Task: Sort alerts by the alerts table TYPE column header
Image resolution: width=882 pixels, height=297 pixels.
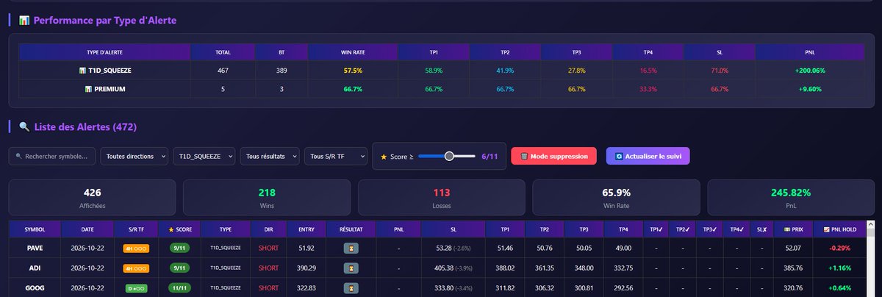Action: pyautogui.click(x=226, y=229)
